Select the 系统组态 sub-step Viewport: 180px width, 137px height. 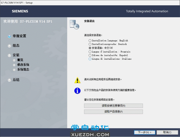(x=21, y=69)
